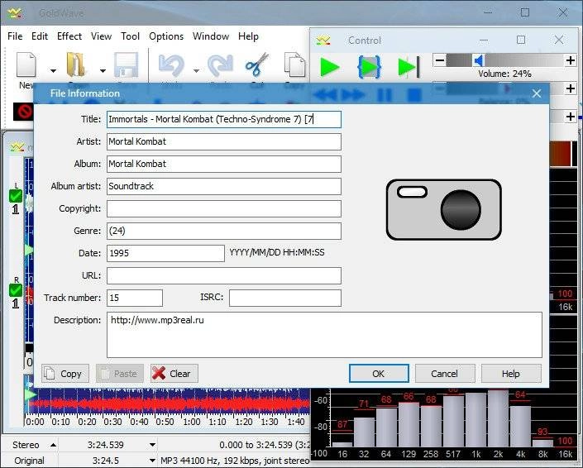
Task: Click Play selection button with blue braces
Action: pyautogui.click(x=369, y=67)
